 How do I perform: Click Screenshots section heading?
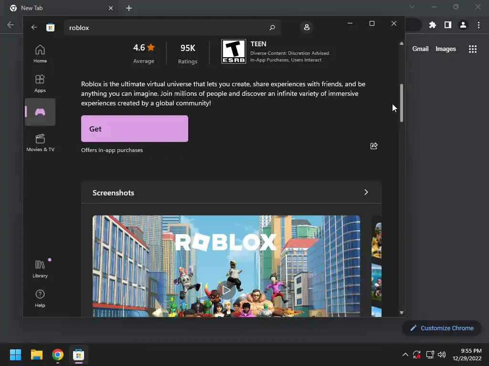click(x=113, y=193)
